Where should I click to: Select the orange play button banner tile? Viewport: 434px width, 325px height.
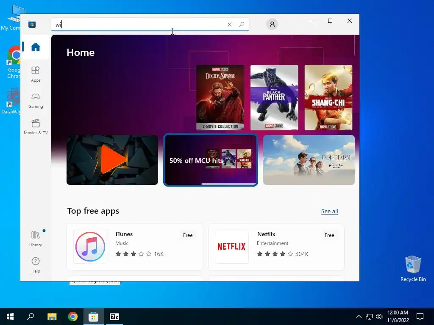click(x=112, y=160)
